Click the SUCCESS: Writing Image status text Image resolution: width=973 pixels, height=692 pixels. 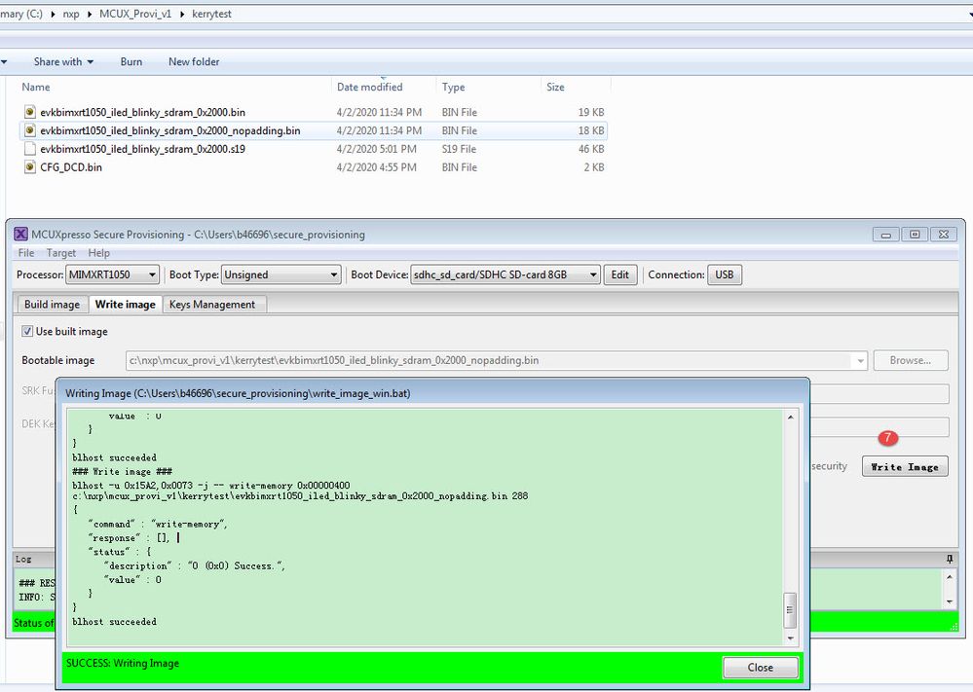pos(123,663)
